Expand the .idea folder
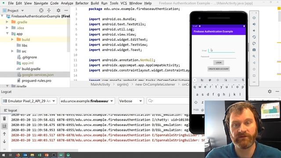The image size is (281, 158). coord(7,28)
